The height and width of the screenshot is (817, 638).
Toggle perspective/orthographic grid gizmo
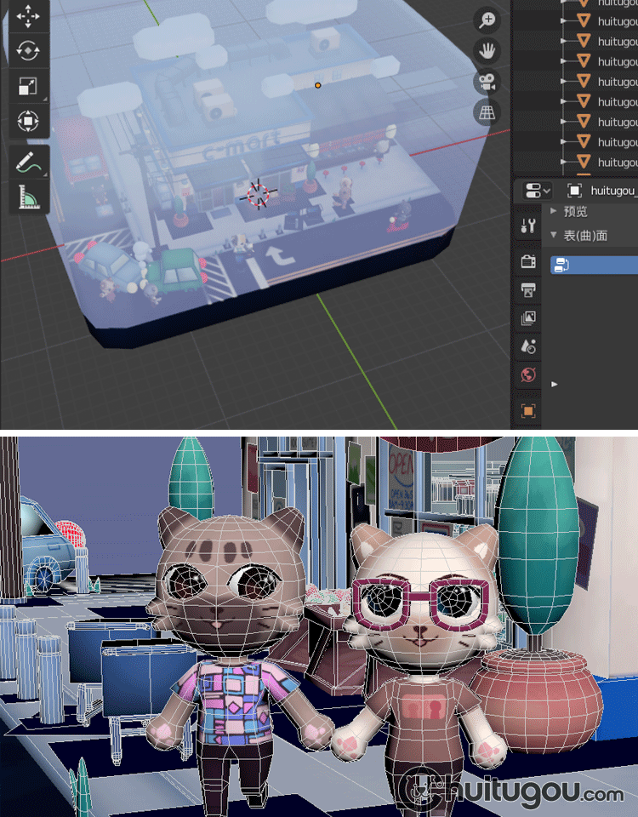click(487, 112)
